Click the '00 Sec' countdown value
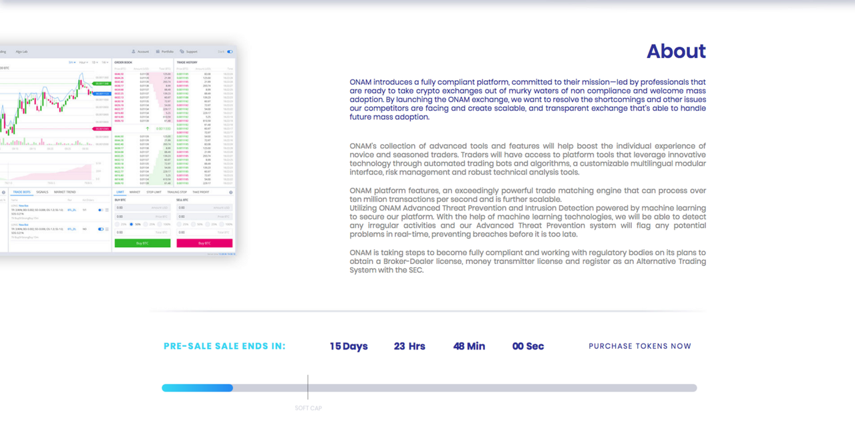Image resolution: width=855 pixels, height=429 pixels. point(528,346)
